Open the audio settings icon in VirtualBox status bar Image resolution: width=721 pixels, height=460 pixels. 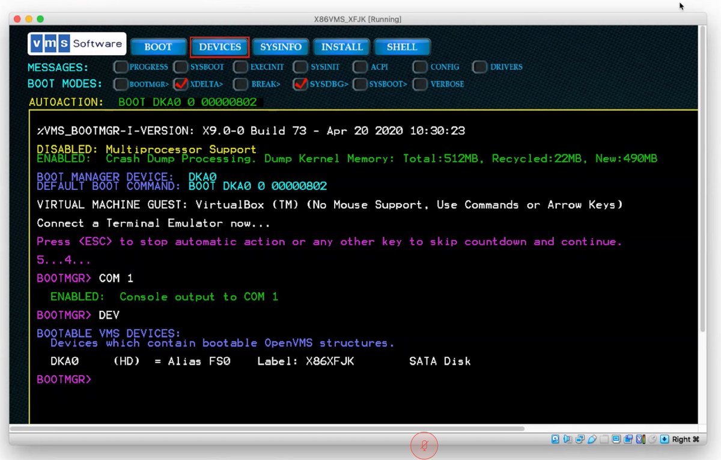567,440
